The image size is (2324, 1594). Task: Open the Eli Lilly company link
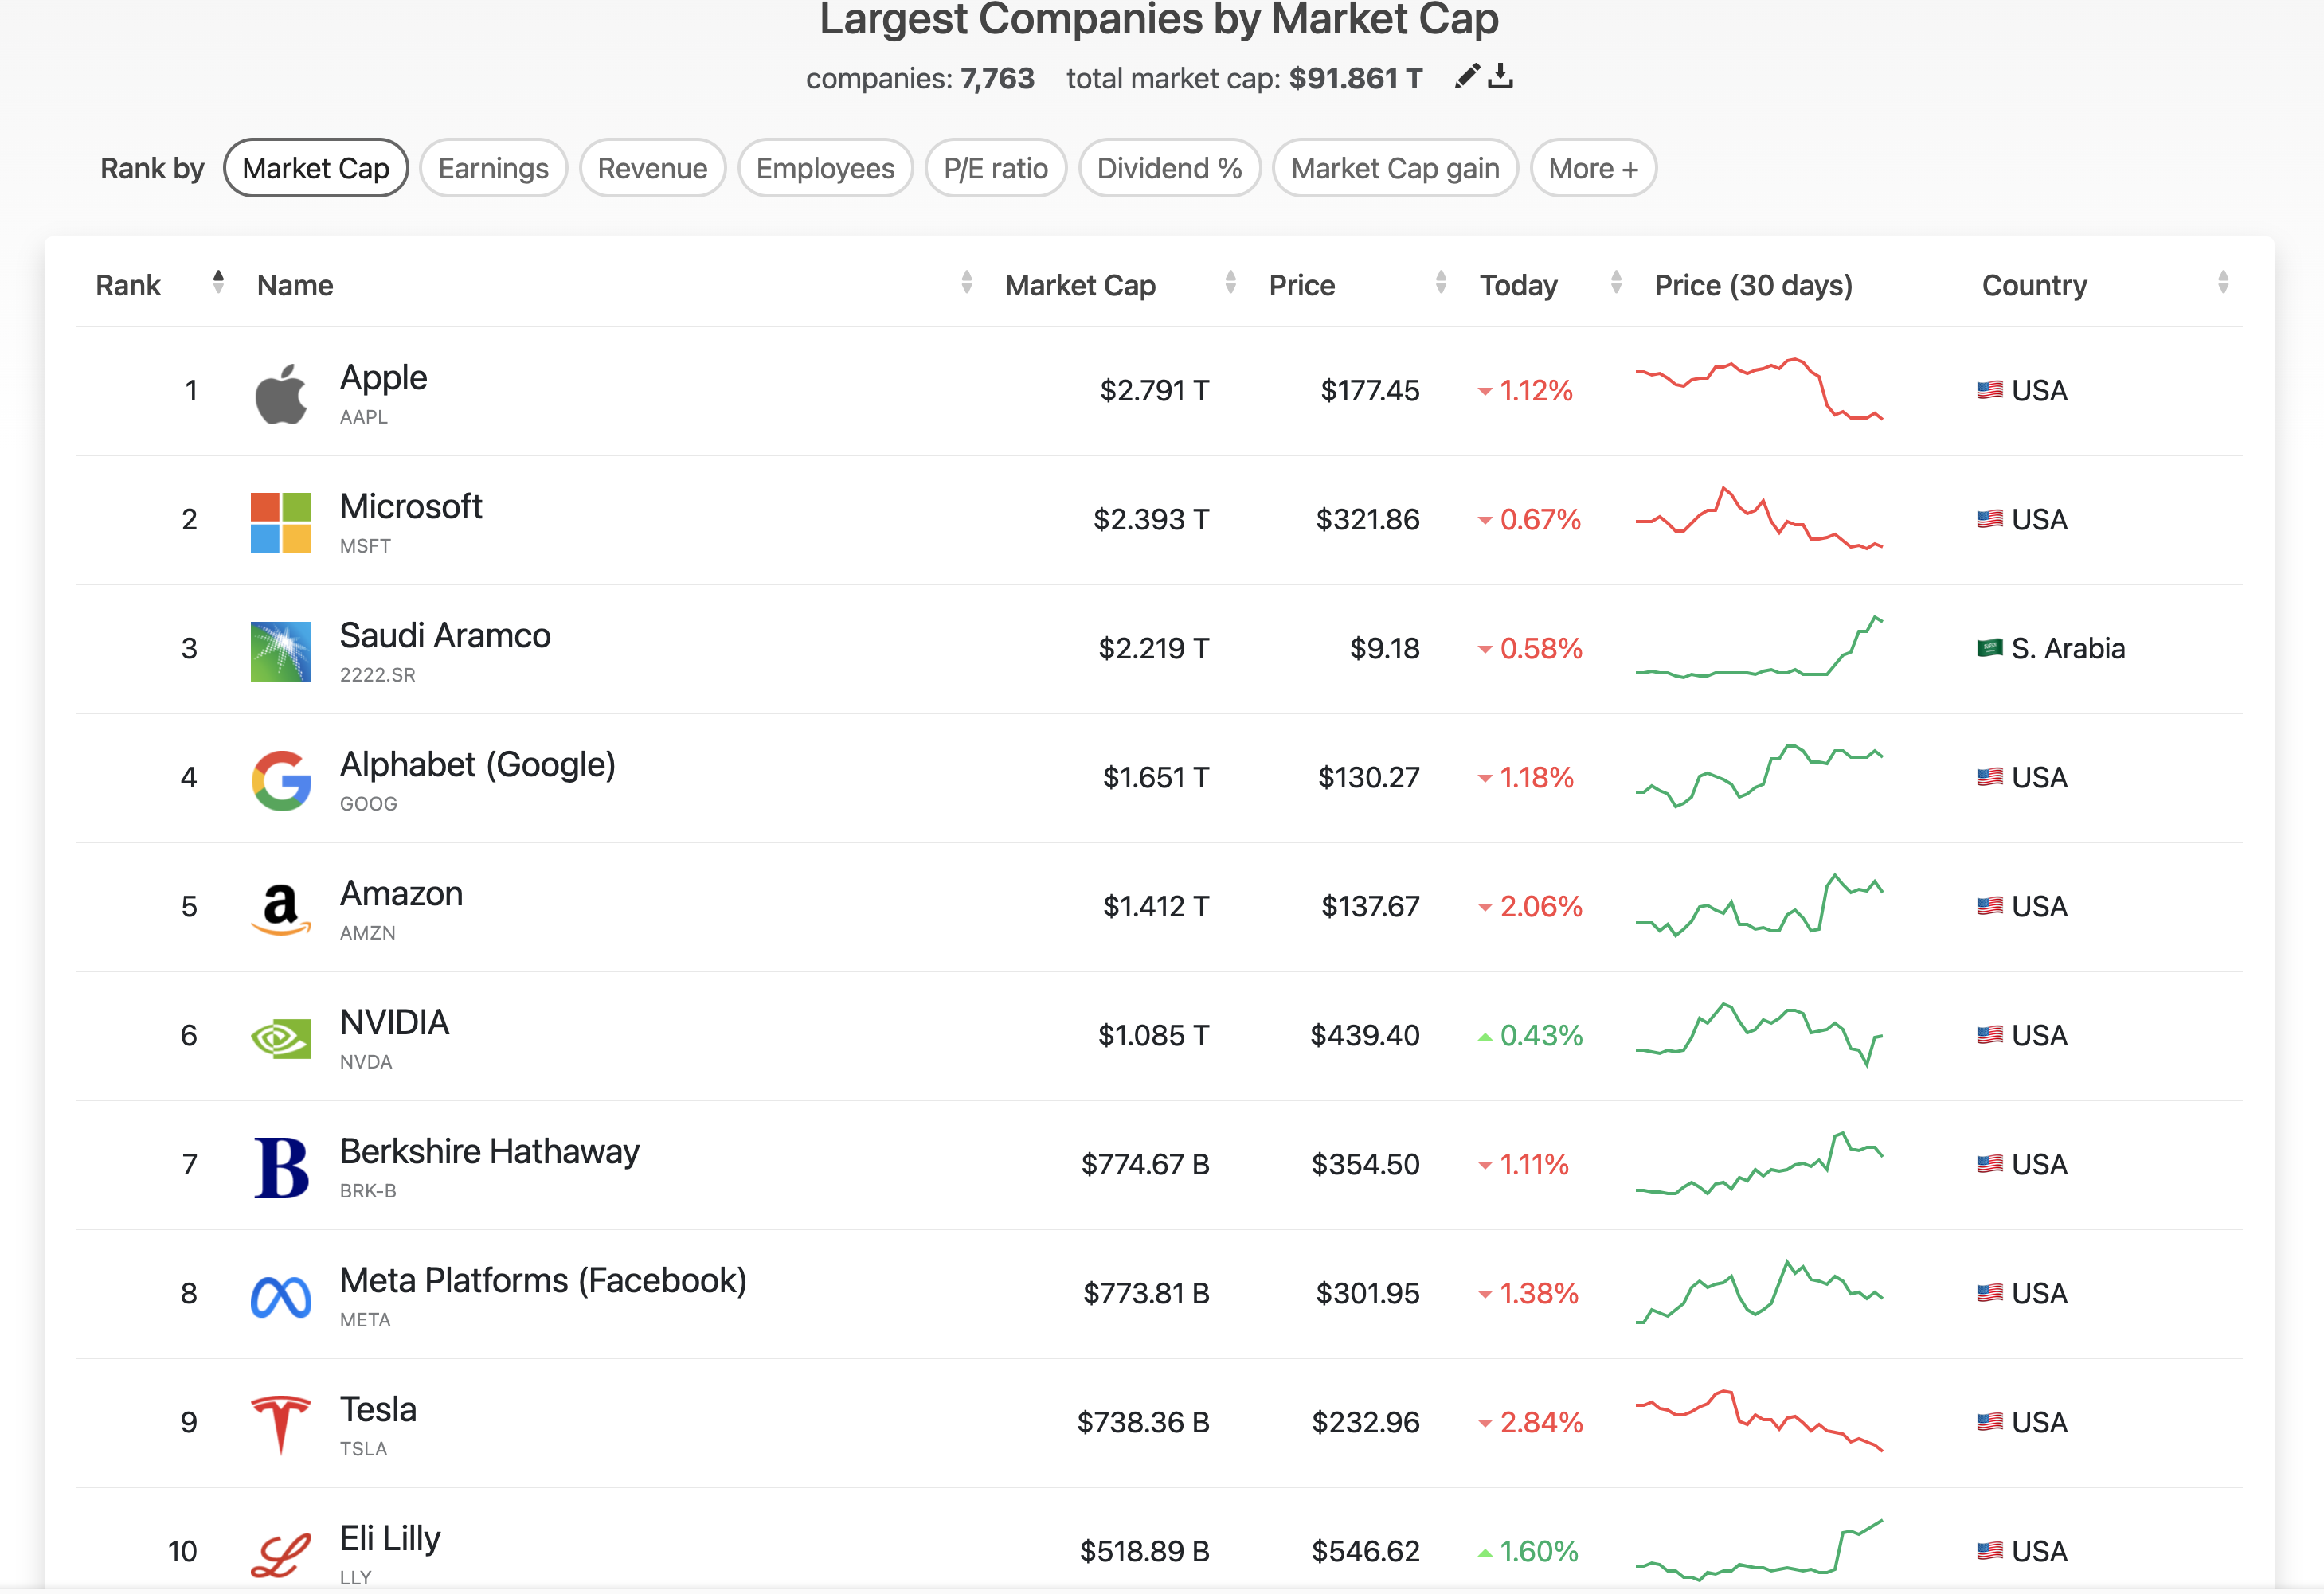click(390, 1538)
